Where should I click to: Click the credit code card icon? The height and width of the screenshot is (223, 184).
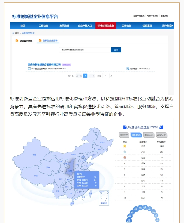click(x=29, y=69)
